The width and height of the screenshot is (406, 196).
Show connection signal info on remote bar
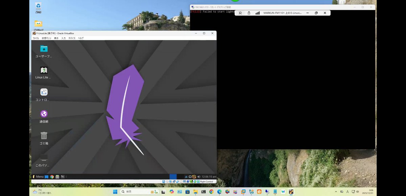pyautogui.click(x=257, y=13)
